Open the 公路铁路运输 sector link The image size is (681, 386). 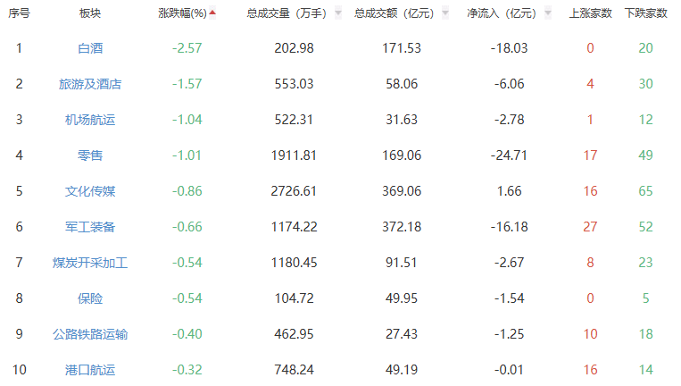coord(90,334)
